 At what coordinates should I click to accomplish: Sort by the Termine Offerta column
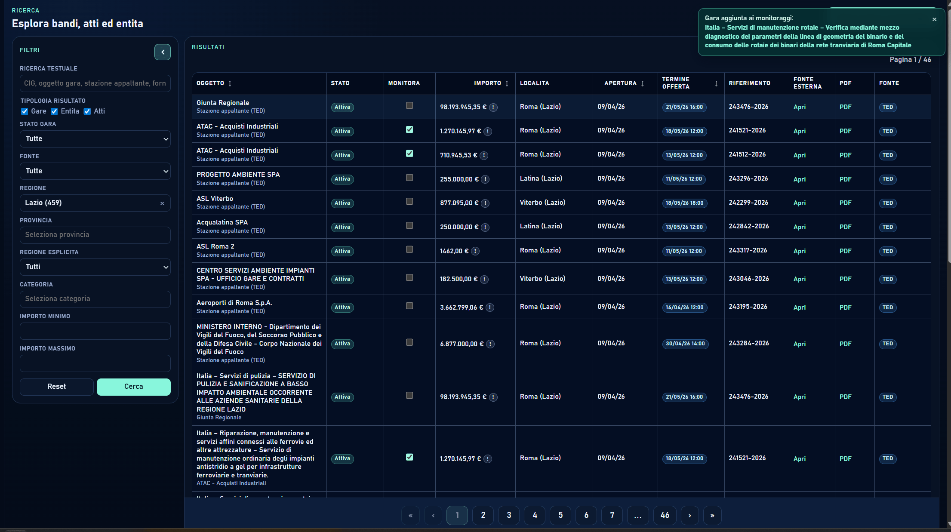[716, 83]
